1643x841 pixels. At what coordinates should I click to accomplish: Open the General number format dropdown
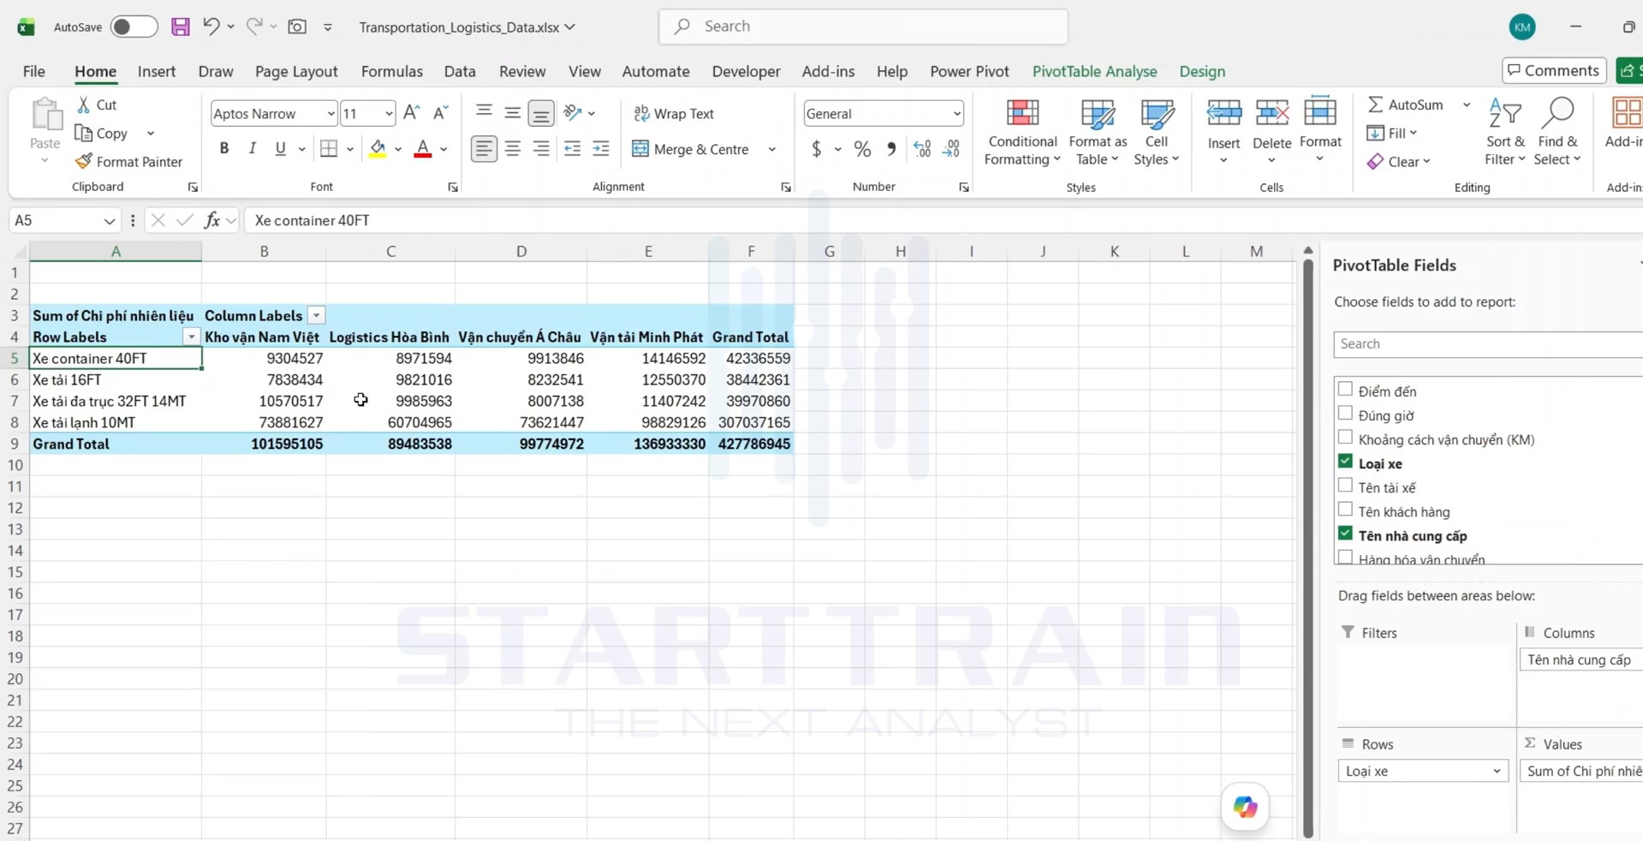956,113
